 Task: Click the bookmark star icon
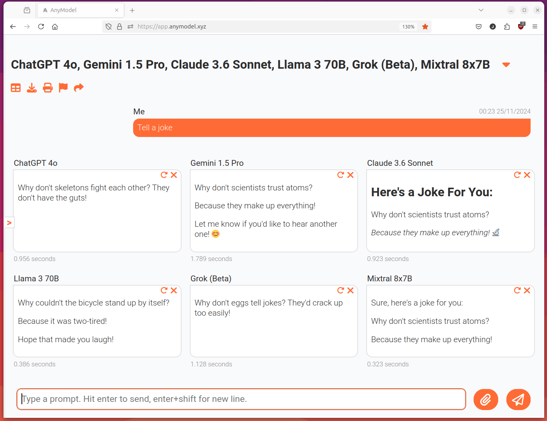(425, 27)
